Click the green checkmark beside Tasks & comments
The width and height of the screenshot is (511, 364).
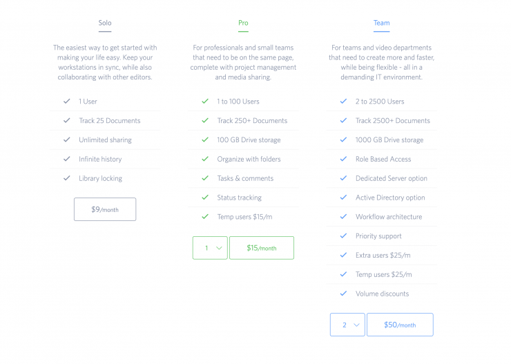click(x=205, y=178)
